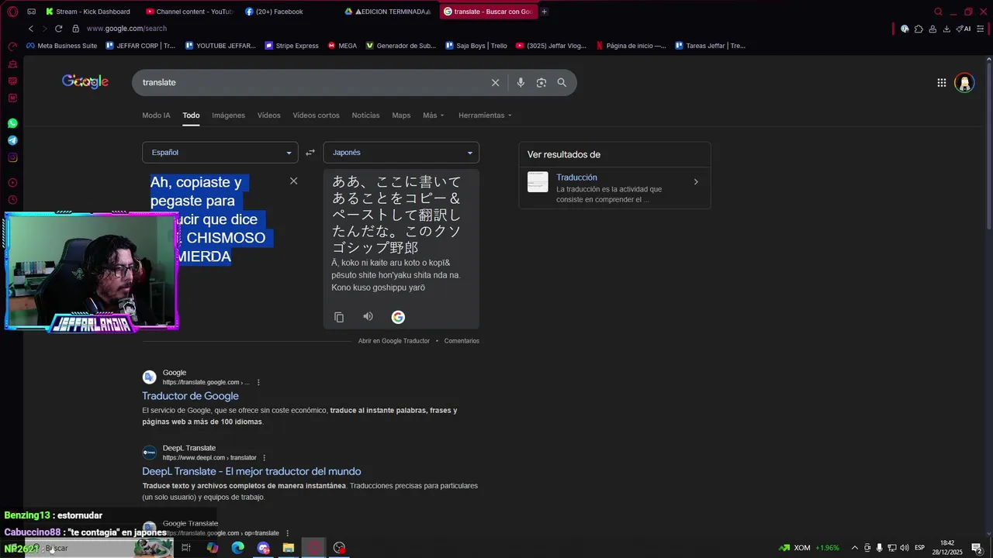Swap Spanish and Japanese languages
The width and height of the screenshot is (993, 558).
click(310, 153)
